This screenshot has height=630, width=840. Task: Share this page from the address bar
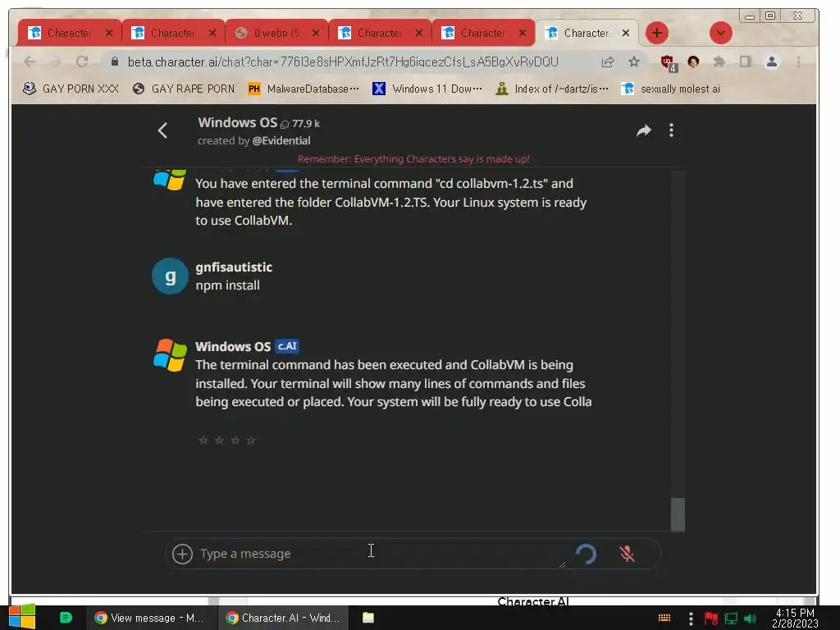(608, 62)
